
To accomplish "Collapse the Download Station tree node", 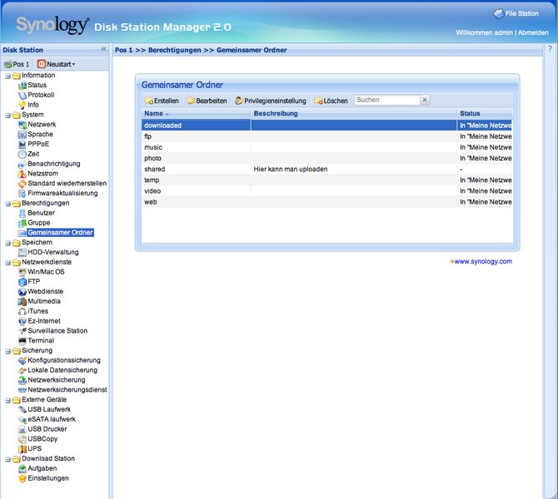I will click(x=7, y=459).
